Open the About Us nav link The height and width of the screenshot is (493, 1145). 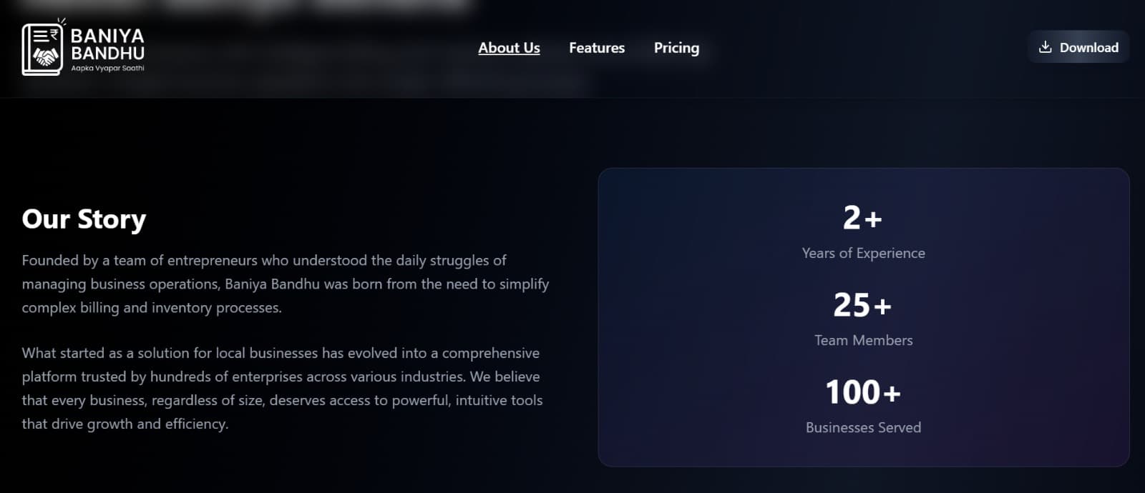coord(509,48)
